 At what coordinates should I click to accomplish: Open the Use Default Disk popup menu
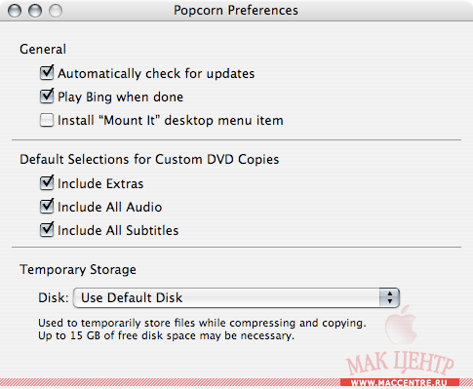(x=236, y=297)
